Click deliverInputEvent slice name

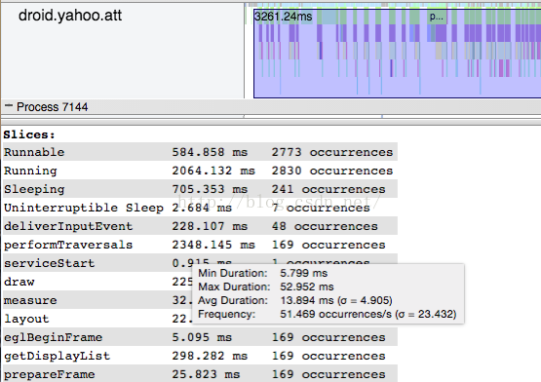[x=68, y=226]
